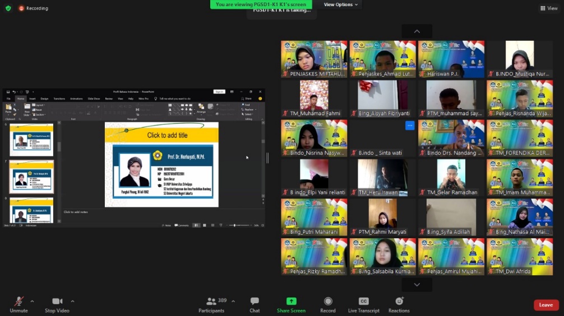The width and height of the screenshot is (564, 316).
Task: Open the Nitro Pro ribbon tab
Action: tap(144, 98)
